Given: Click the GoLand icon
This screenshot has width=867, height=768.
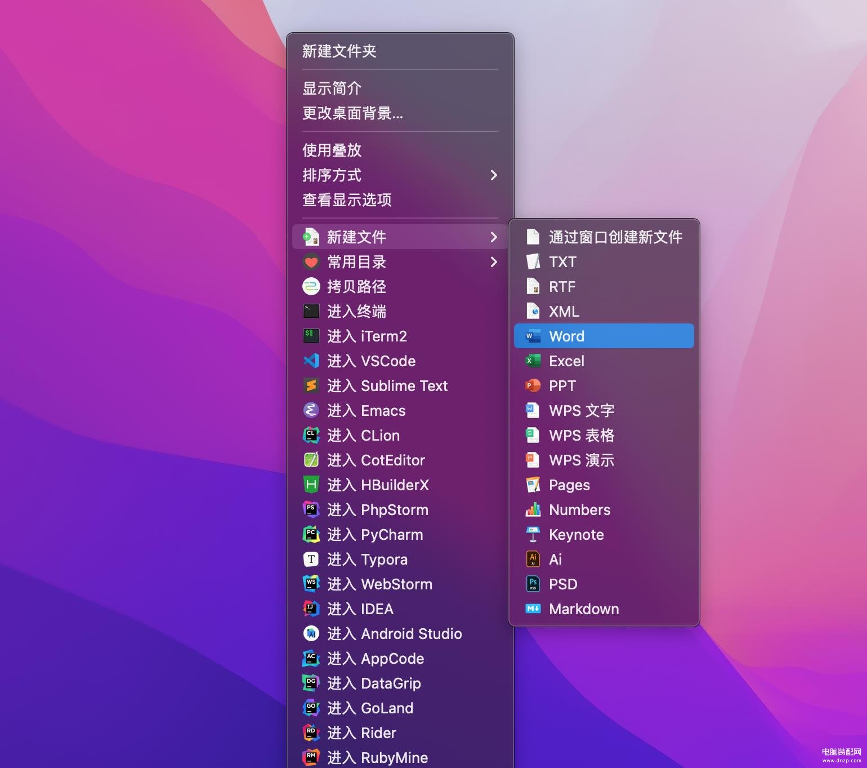Looking at the screenshot, I should click(311, 708).
